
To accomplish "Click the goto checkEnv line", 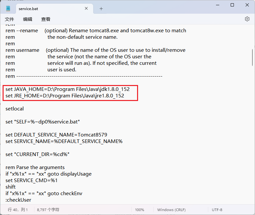I will tap(44, 193).
